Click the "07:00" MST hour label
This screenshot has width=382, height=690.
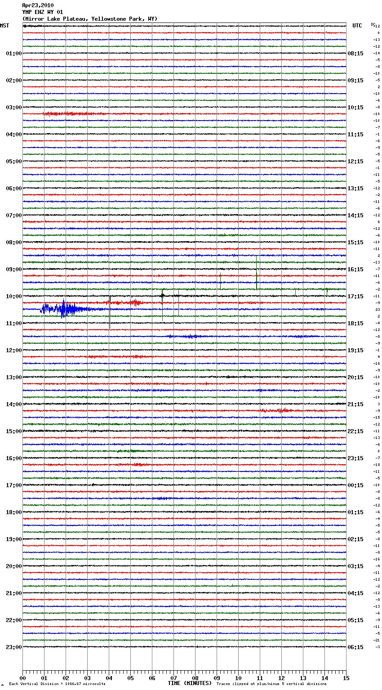coord(13,215)
